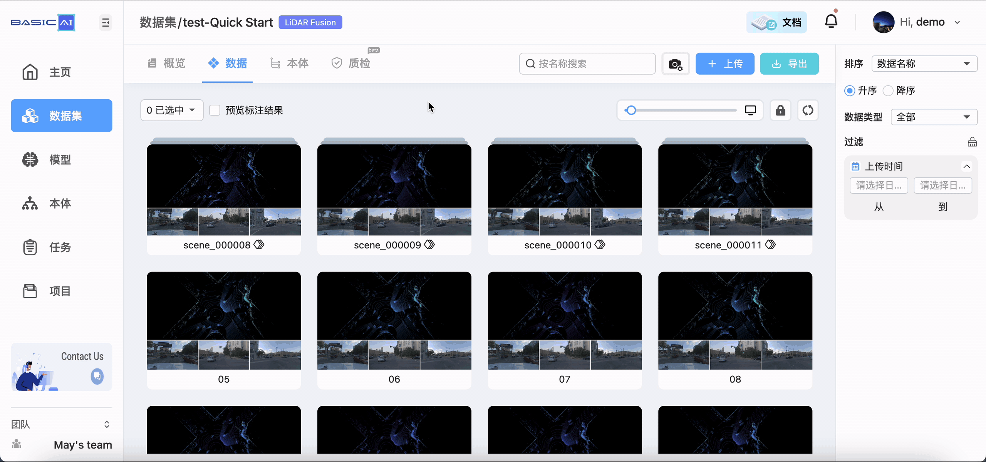Open camera settings icon button
Viewport: 986px width, 462px height.
[676, 64]
